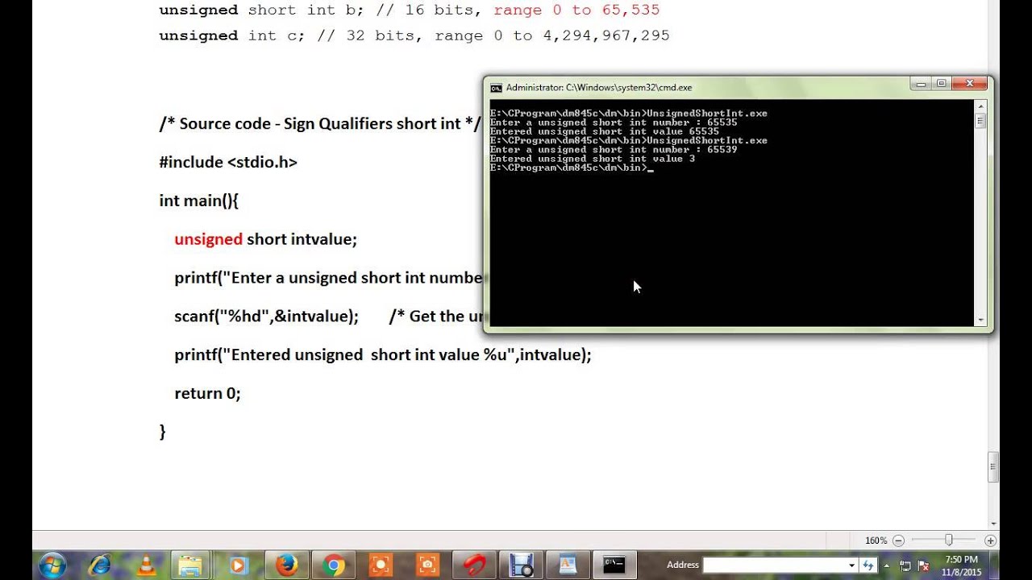Open VLC media player from the taskbar
Image resolution: width=1032 pixels, height=580 pixels.
click(147, 565)
